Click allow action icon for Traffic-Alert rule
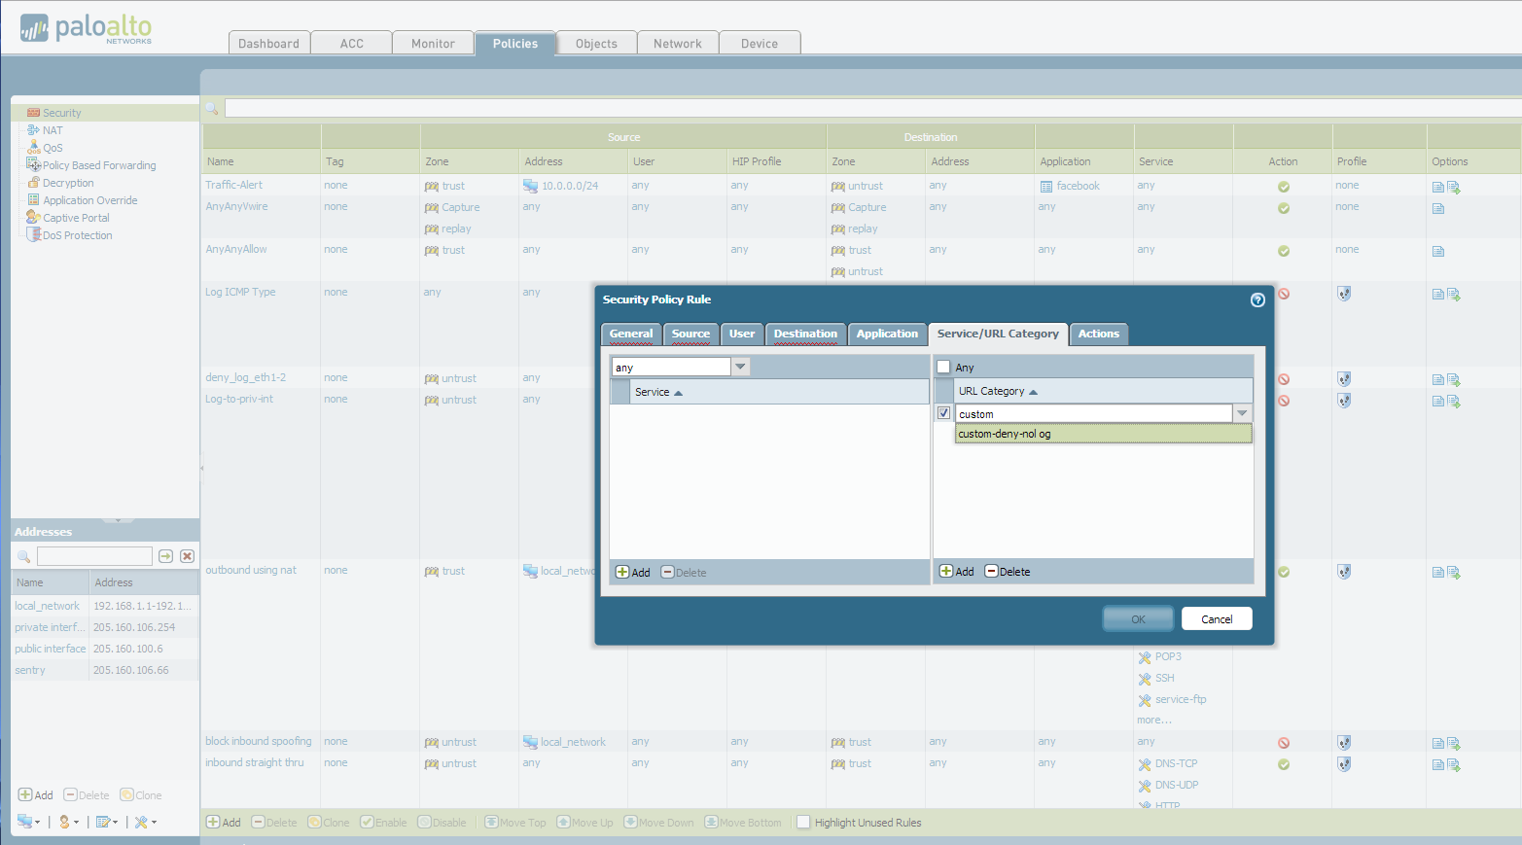This screenshot has height=845, width=1522. click(1284, 187)
